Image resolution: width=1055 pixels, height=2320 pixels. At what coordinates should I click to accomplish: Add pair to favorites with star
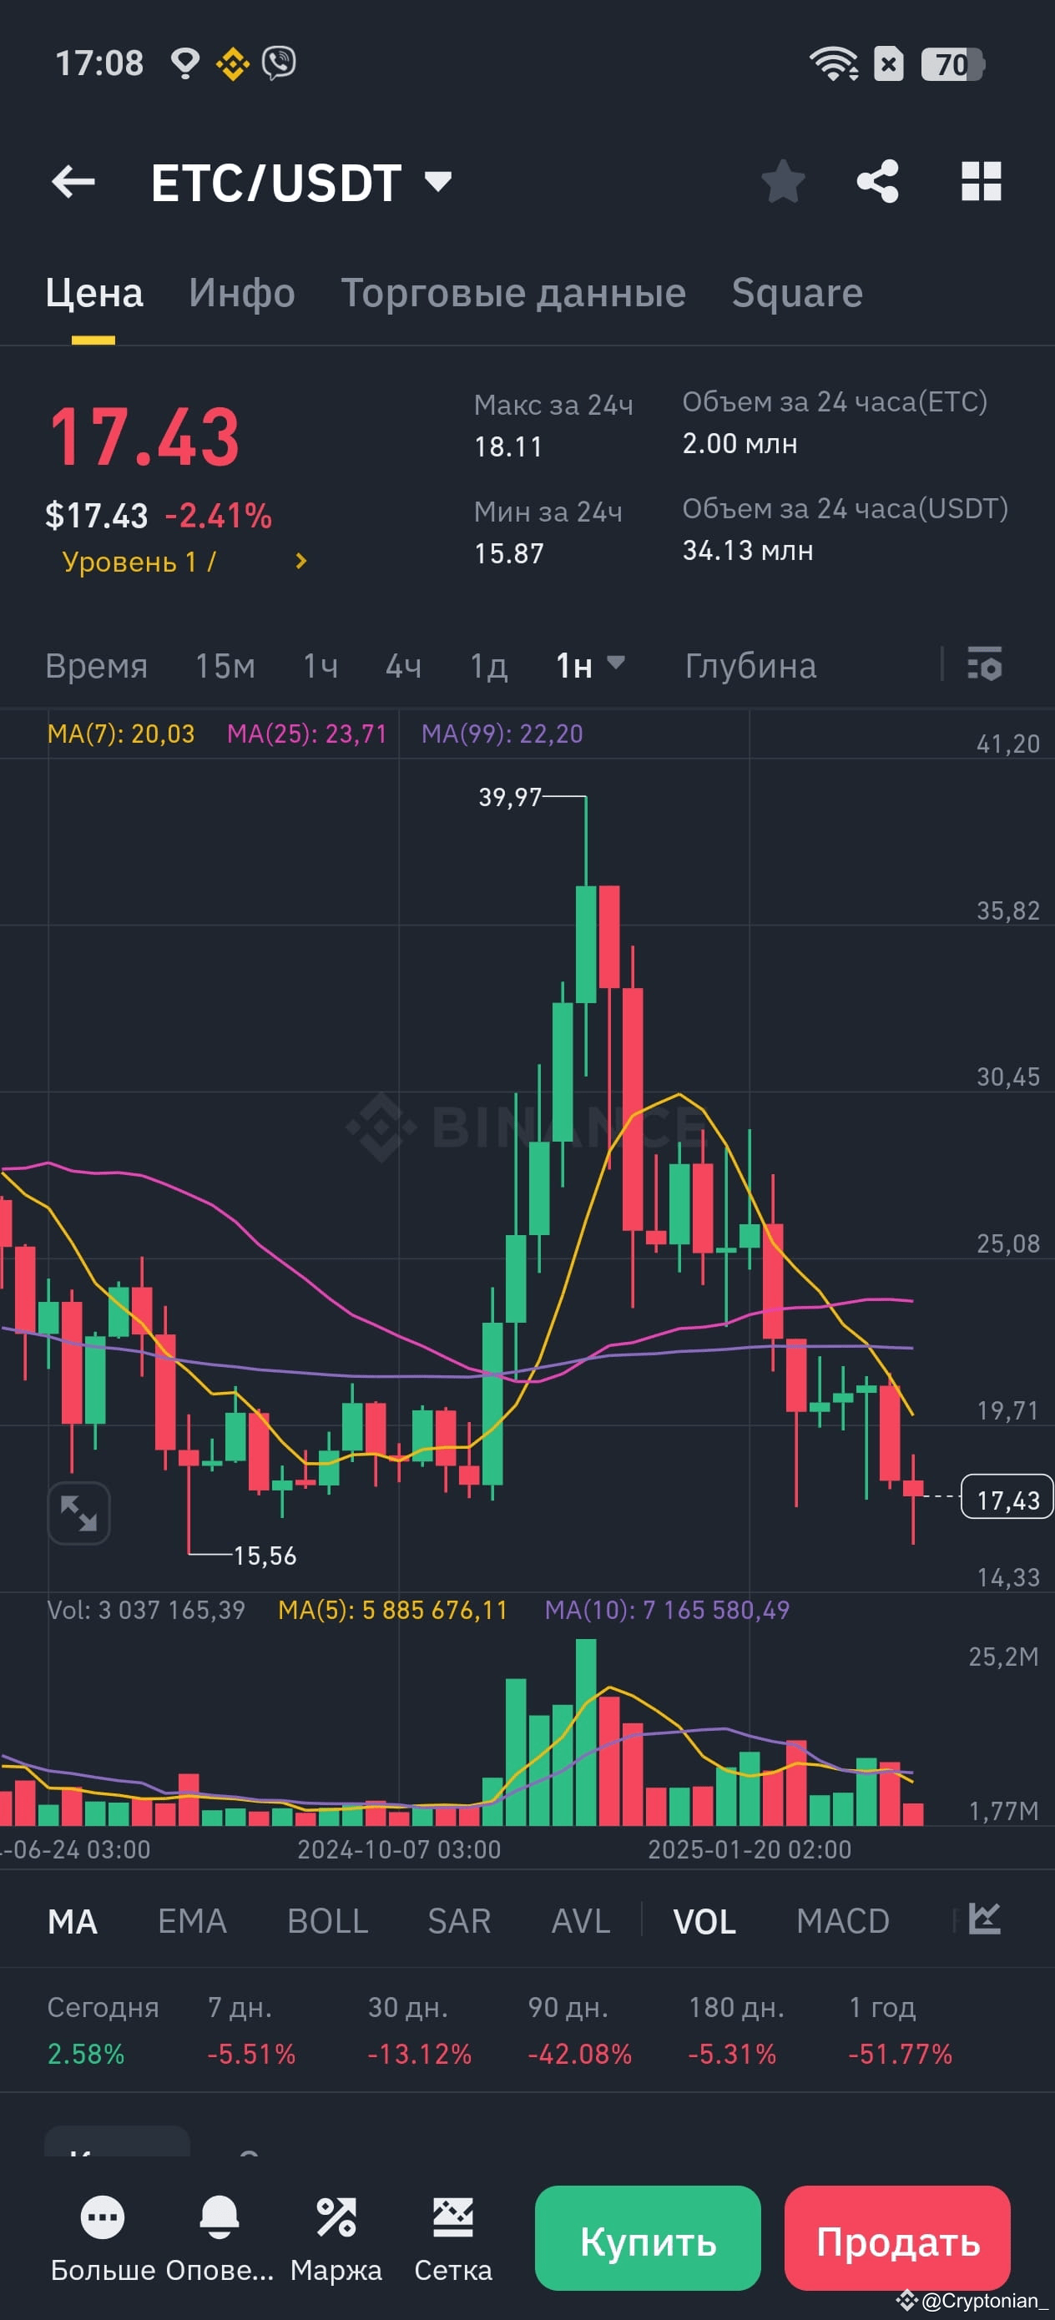[783, 182]
